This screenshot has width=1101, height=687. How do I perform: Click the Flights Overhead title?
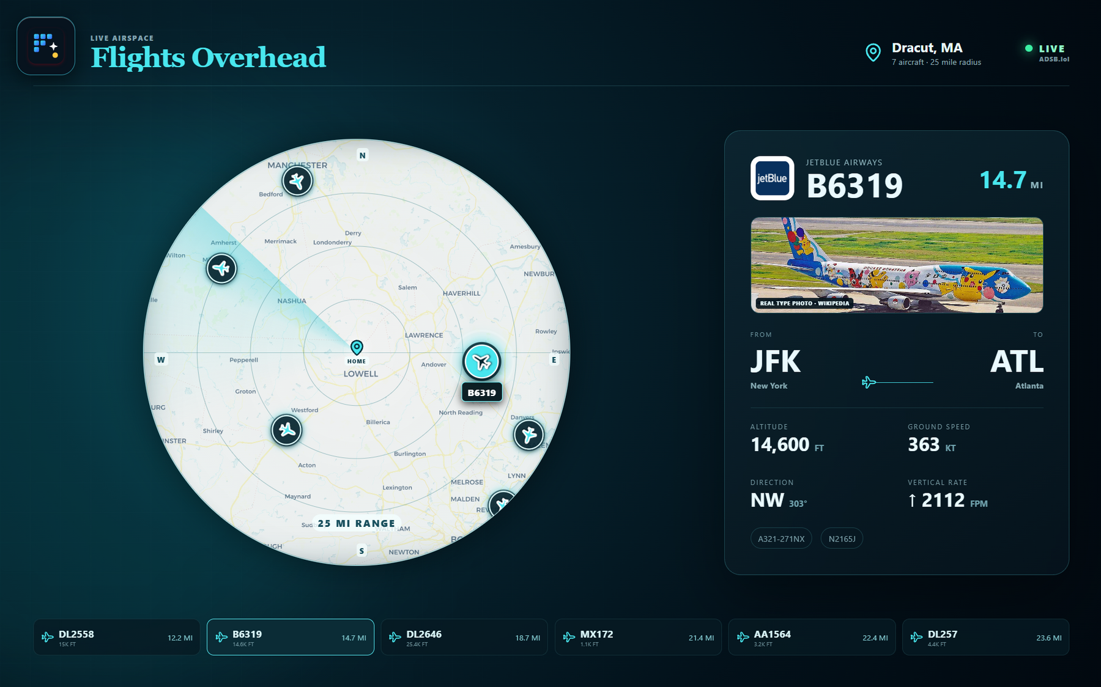(209, 58)
